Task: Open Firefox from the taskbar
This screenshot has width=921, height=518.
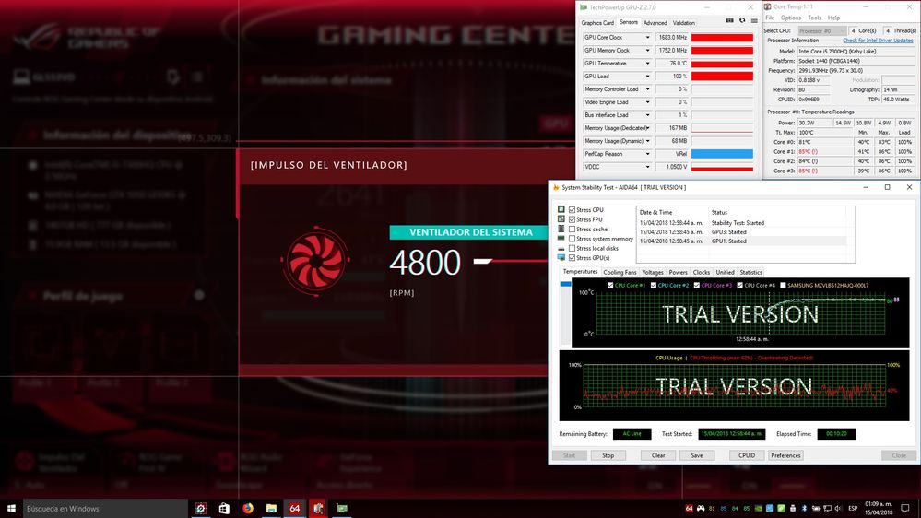Action: click(247, 508)
